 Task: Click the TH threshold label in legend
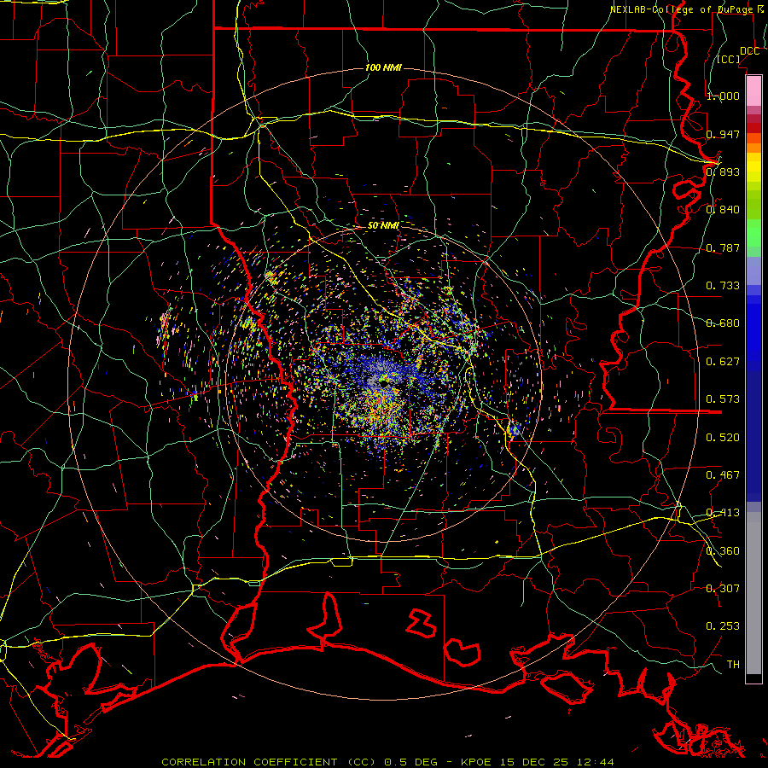tap(733, 665)
